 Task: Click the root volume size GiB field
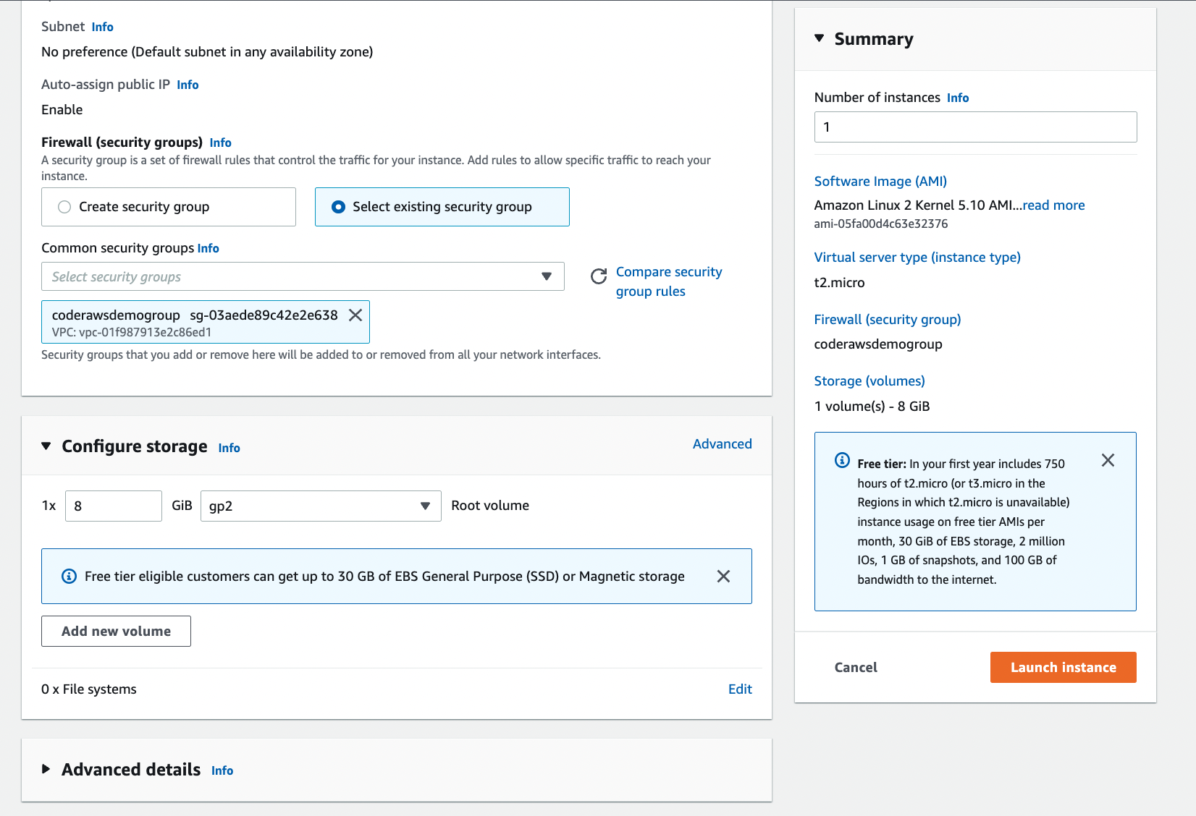[x=114, y=506]
